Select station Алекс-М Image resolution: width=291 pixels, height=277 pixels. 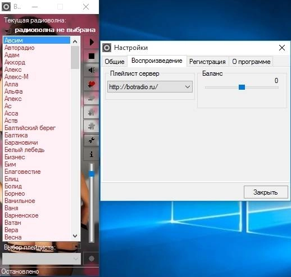click(x=37, y=77)
